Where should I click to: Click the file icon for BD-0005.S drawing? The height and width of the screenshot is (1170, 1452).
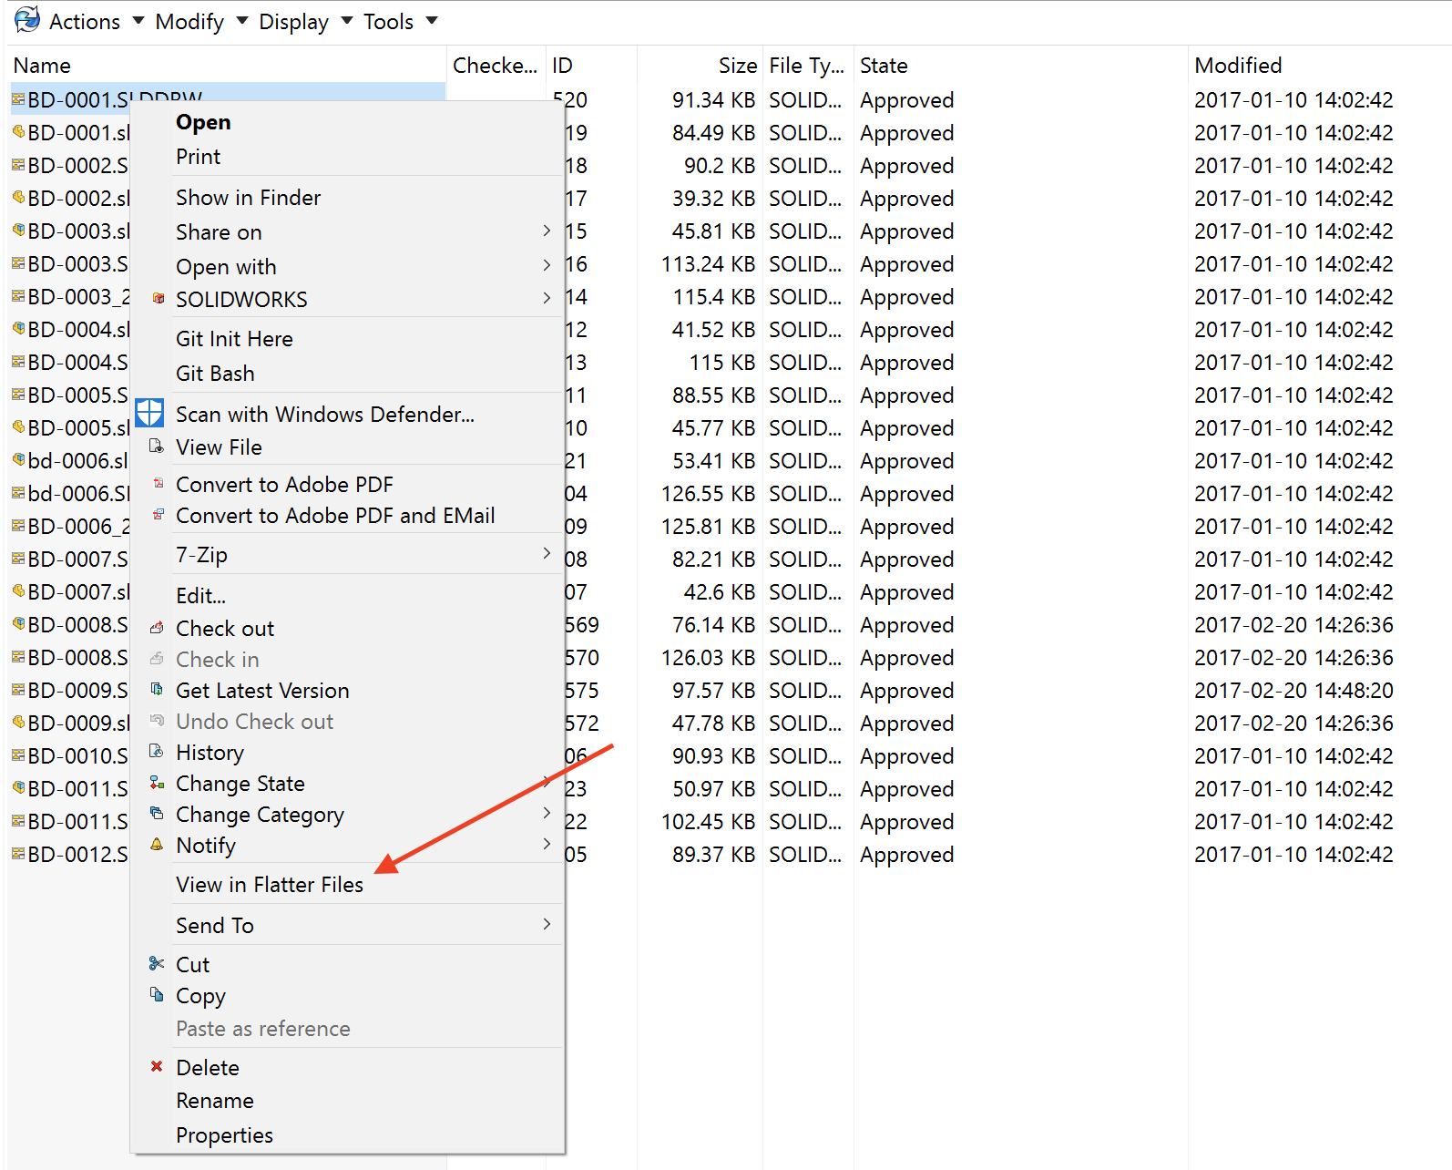(x=18, y=394)
